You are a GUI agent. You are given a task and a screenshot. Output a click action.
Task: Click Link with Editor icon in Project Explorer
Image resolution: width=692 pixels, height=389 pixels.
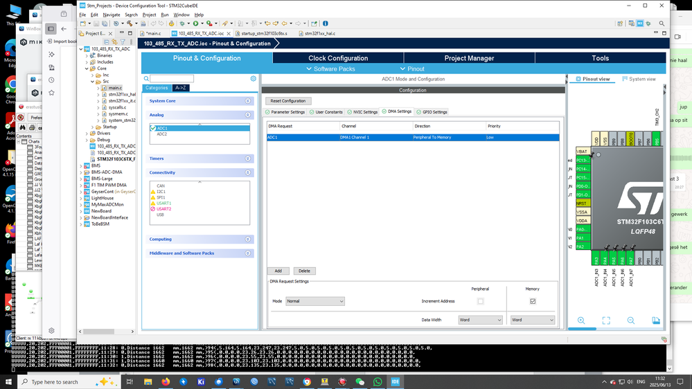click(x=114, y=42)
